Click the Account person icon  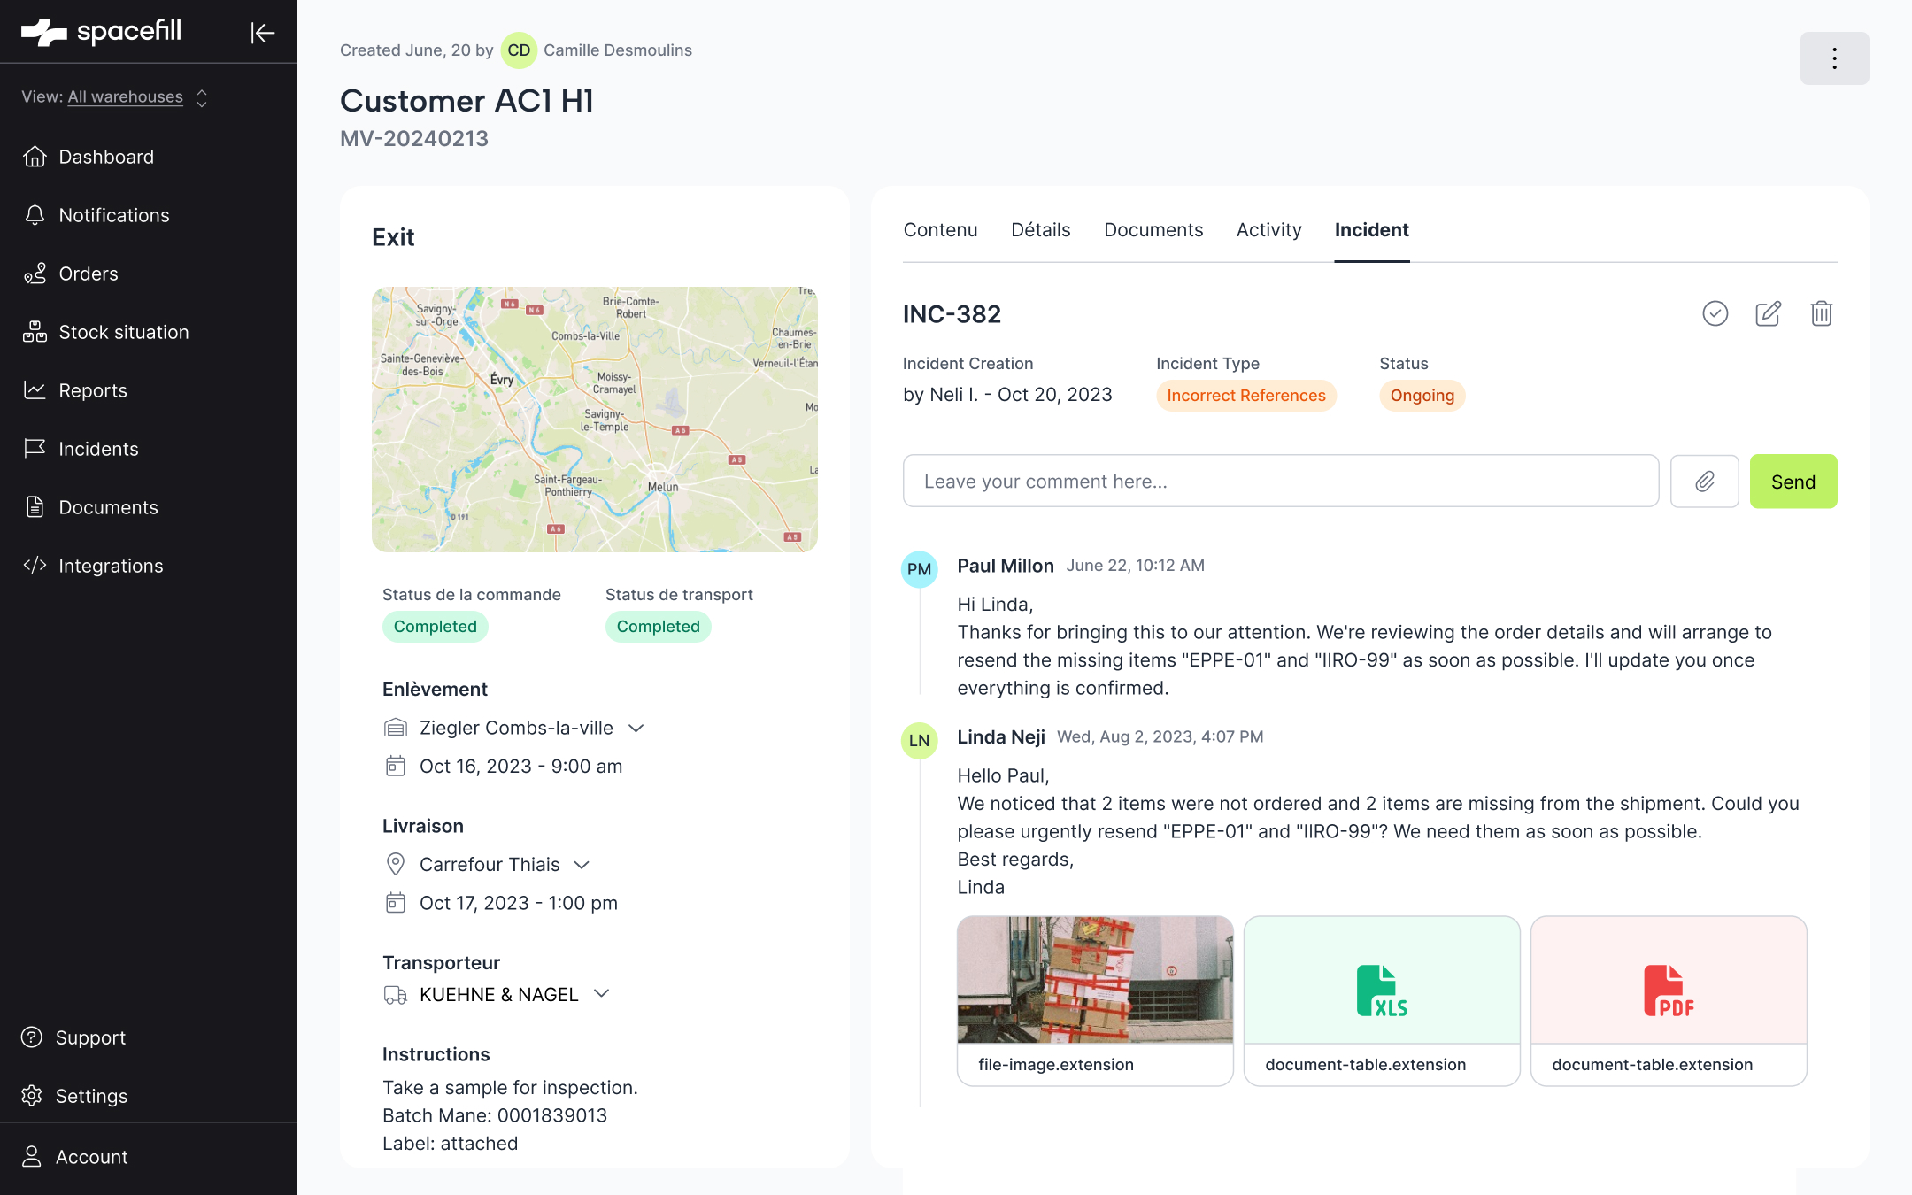coord(32,1156)
